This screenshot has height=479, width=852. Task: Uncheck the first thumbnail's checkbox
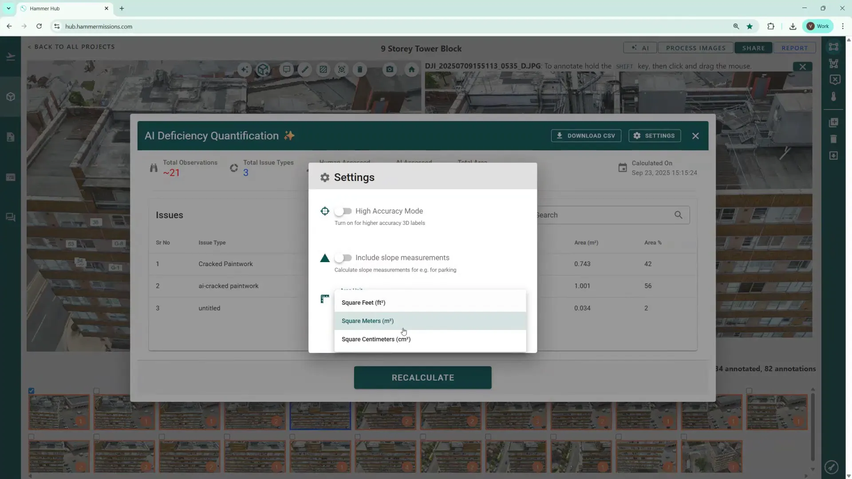coord(32,391)
